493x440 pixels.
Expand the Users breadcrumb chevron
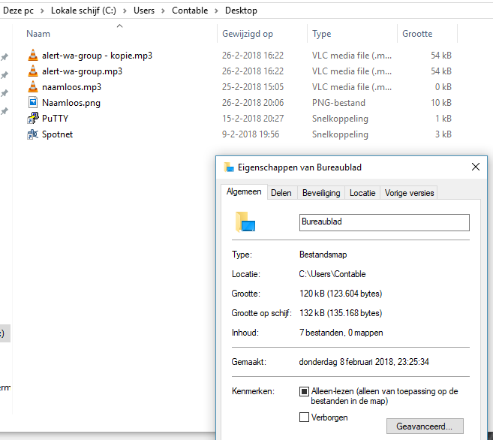tap(164, 11)
